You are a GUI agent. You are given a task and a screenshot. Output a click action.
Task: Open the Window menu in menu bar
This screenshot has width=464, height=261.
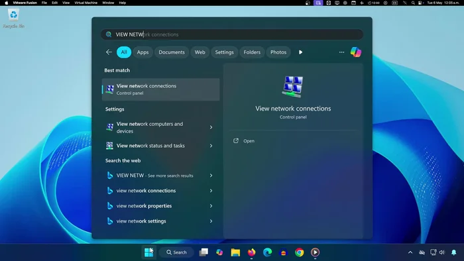point(108,3)
